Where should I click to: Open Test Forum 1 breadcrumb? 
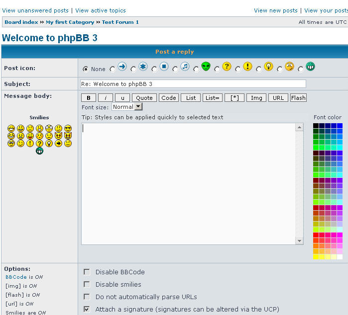[120, 22]
